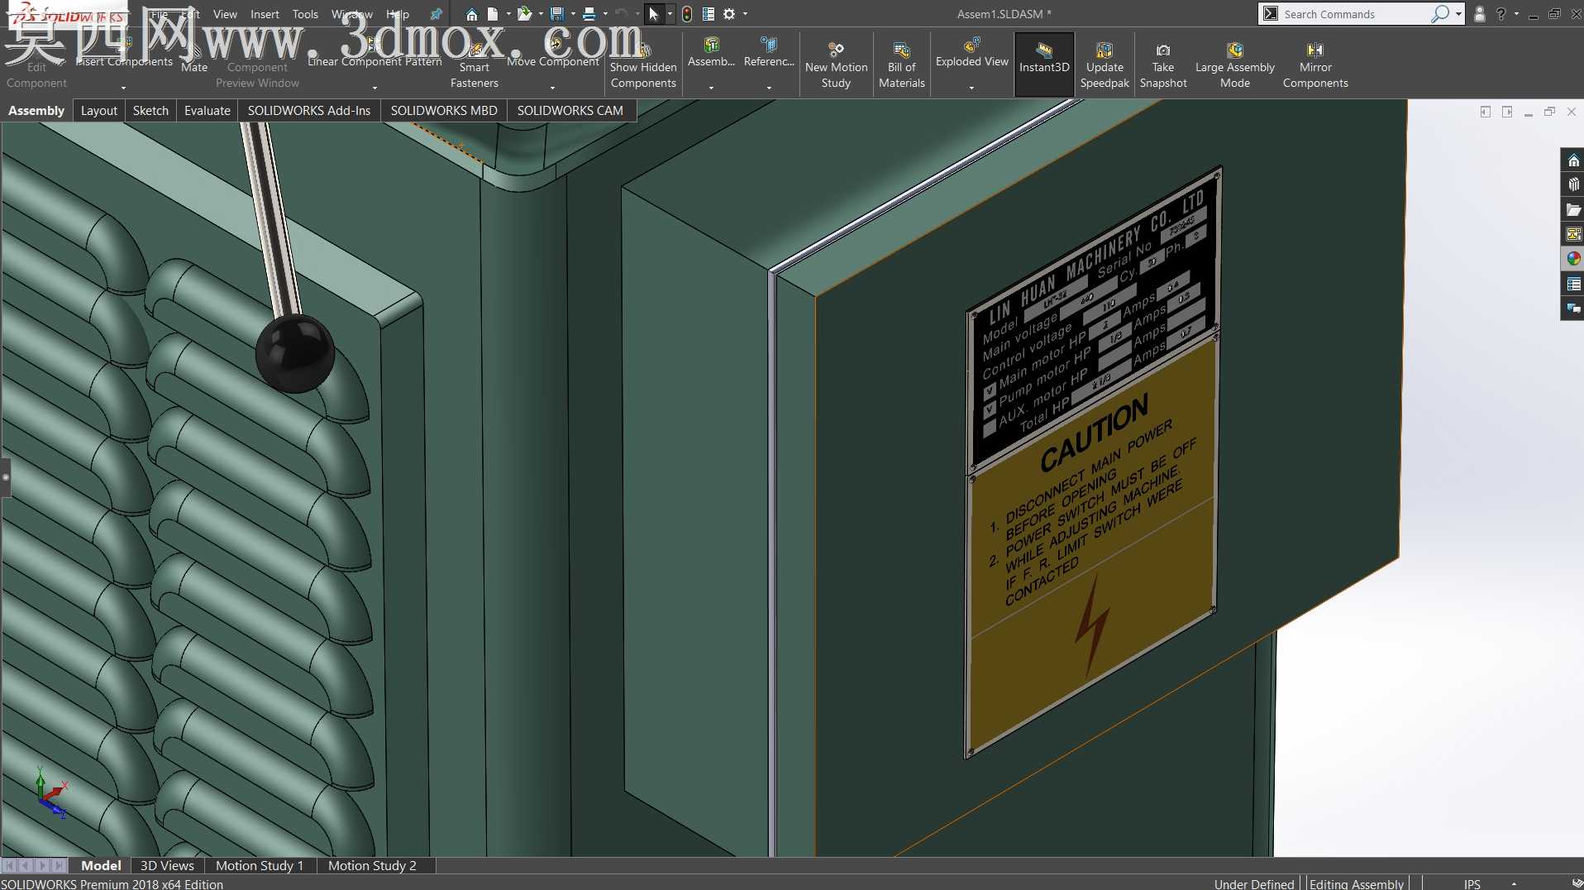The image size is (1584, 890).
Task: Expand Reference Geometry dropdown arrow
Action: tap(769, 88)
